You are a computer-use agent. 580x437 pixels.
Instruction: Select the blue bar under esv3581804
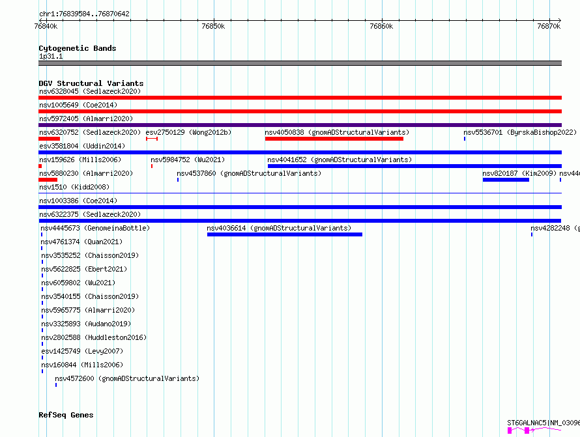[x=300, y=152]
